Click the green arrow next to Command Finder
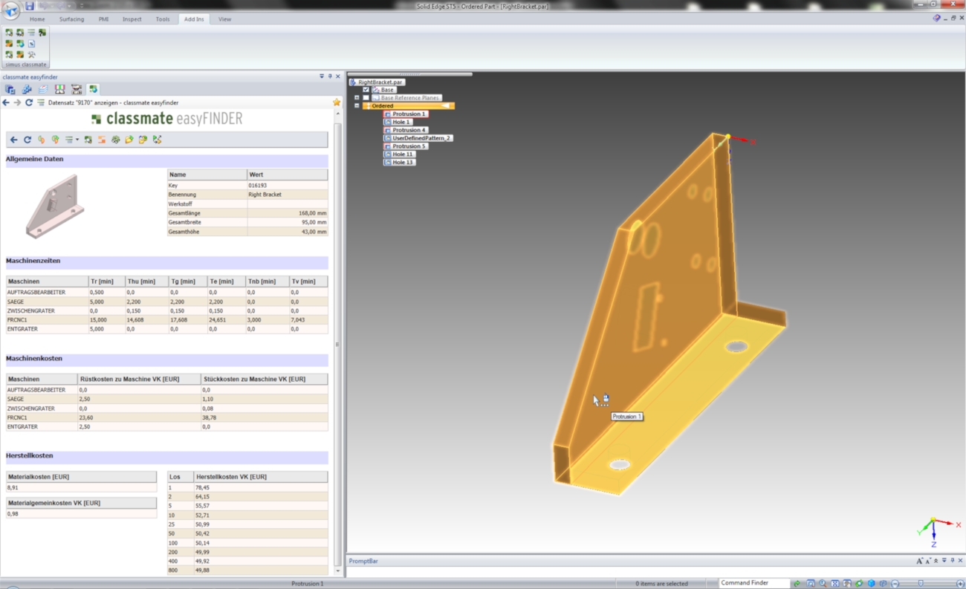 [x=797, y=584]
